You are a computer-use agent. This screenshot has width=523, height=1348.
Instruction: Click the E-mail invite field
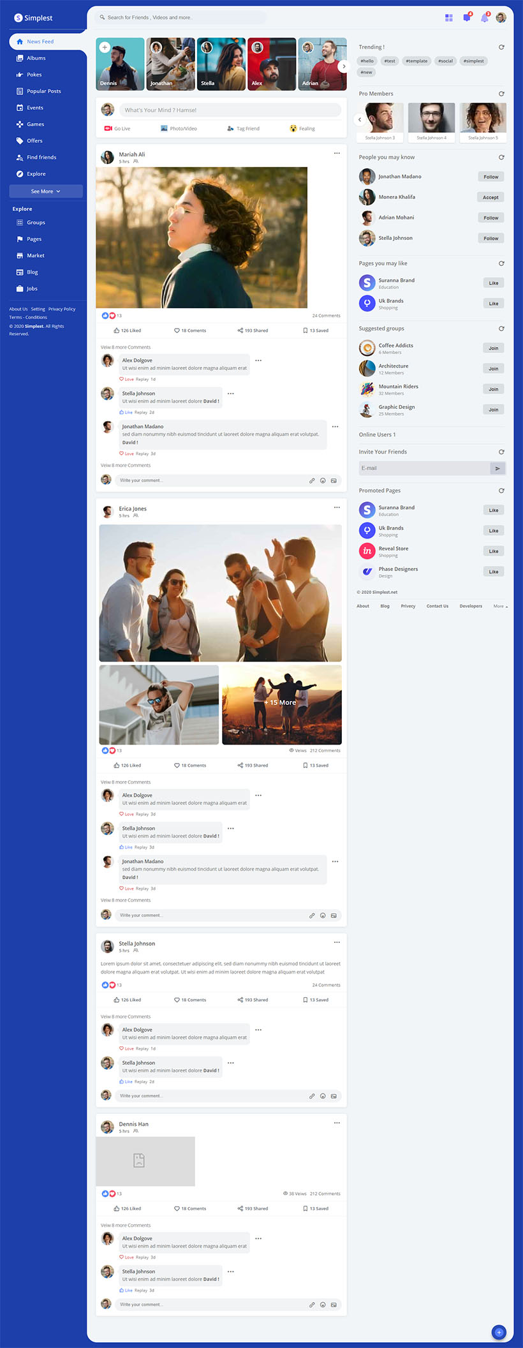(x=424, y=468)
